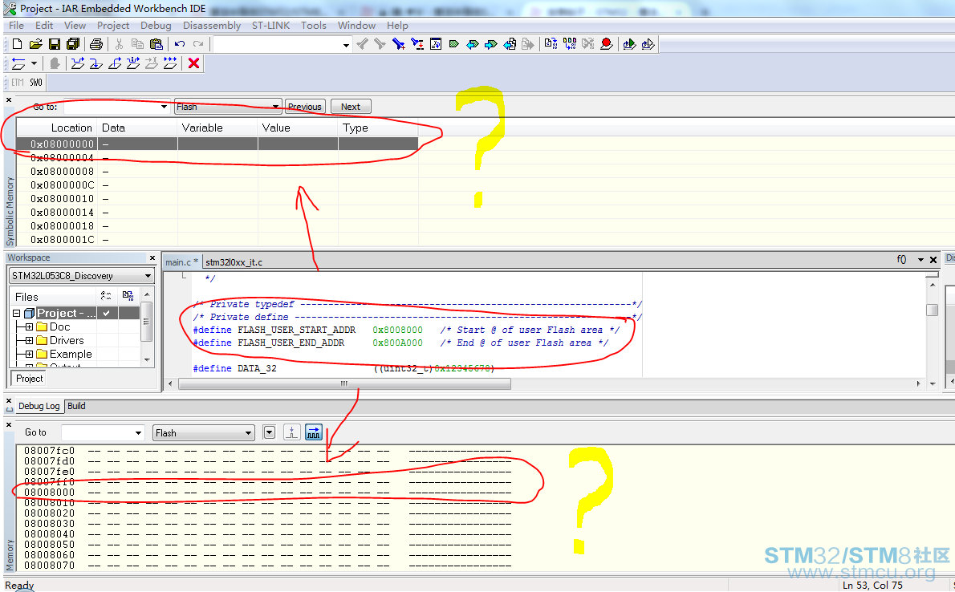This screenshot has height=592, width=955.
Task: Switch to Build log tab
Action: tap(76, 406)
